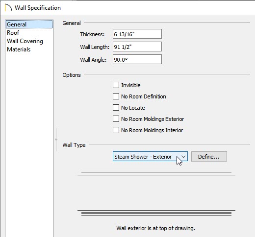Tick the No Room Moldings Interior checkbox
Viewport: 255px width, 237px height.
pyautogui.click(x=116, y=130)
